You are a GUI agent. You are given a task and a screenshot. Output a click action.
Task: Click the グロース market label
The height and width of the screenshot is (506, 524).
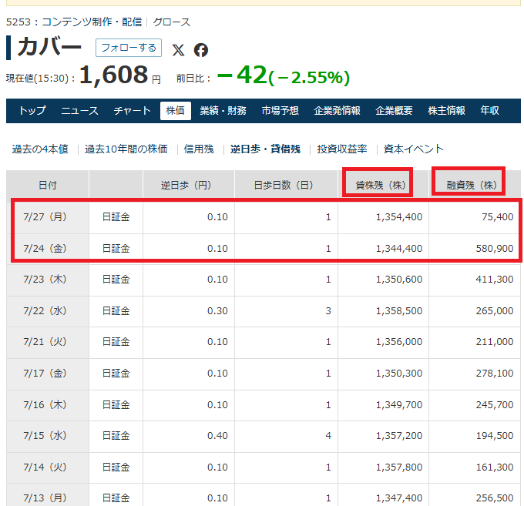[171, 22]
